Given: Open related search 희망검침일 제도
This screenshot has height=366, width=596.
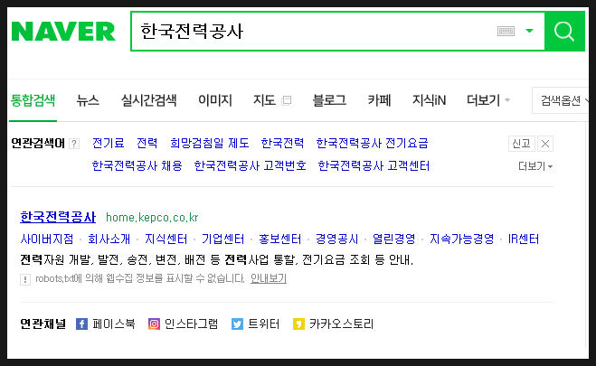Looking at the screenshot, I should (210, 143).
